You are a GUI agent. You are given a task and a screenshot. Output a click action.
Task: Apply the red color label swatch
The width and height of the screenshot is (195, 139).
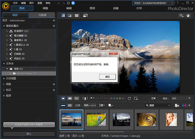pyautogui.click(x=111, y=98)
